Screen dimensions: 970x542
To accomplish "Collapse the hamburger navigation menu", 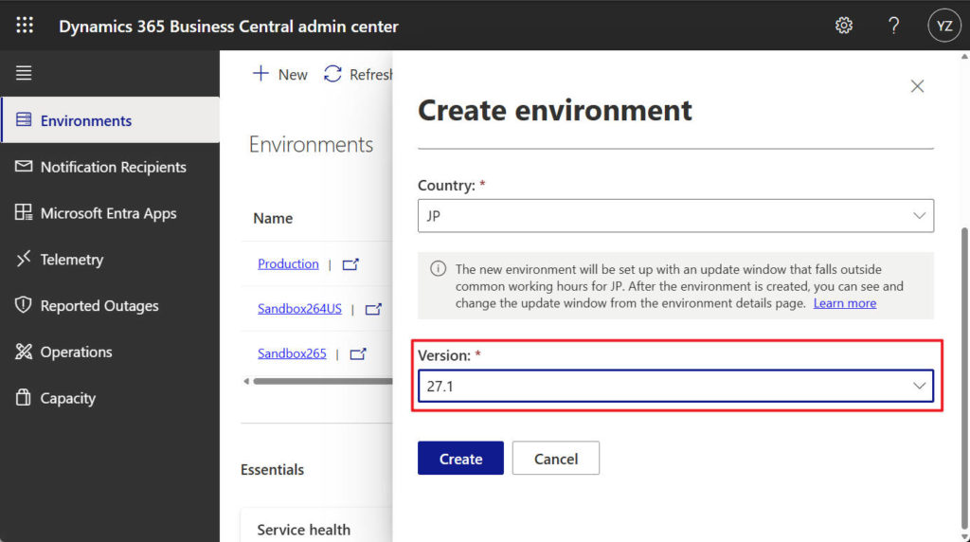I will 24,73.
